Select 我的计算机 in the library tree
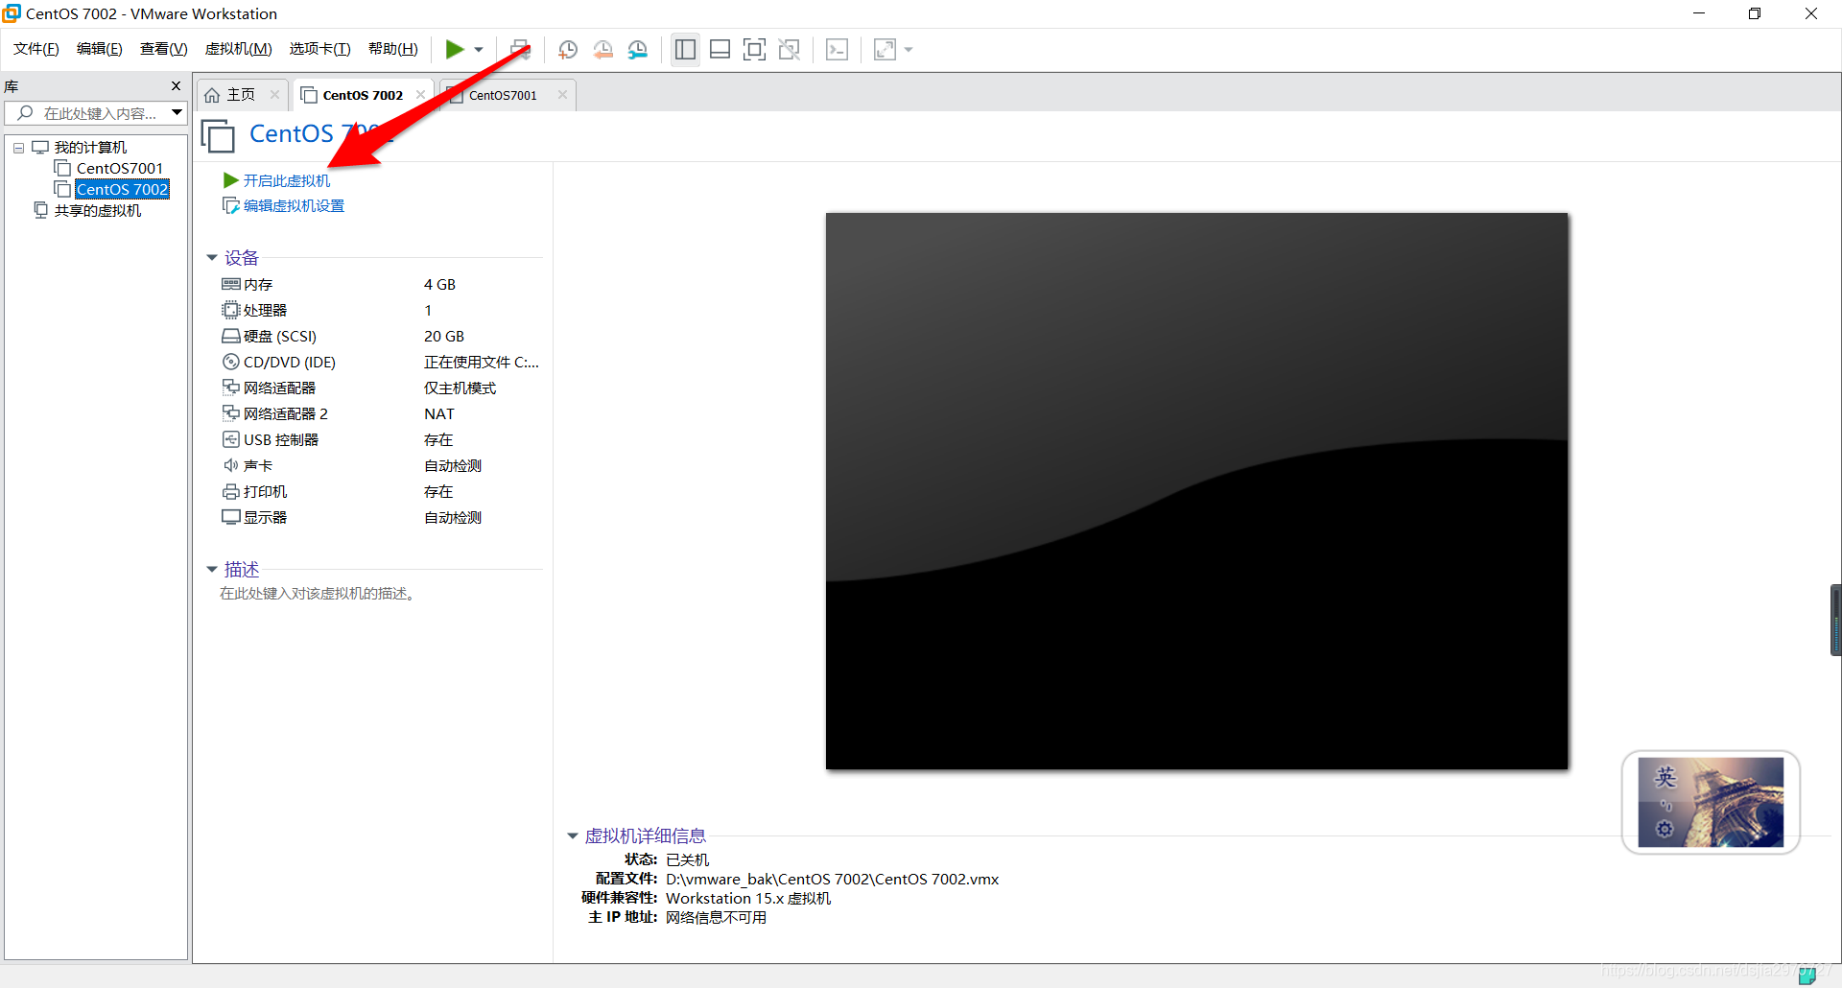1842x988 pixels. [x=90, y=148]
